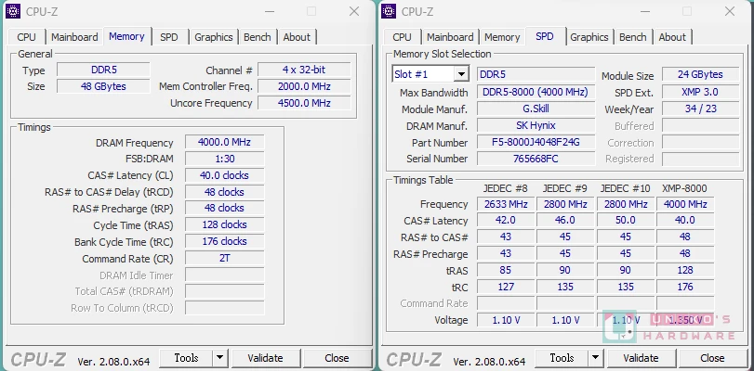The image size is (754, 371).
Task: Close left CPU-Z window with X
Action: point(354,11)
